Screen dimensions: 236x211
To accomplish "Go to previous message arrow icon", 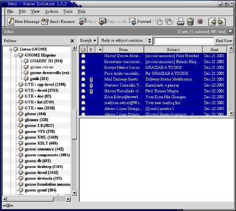I will coord(213,22).
